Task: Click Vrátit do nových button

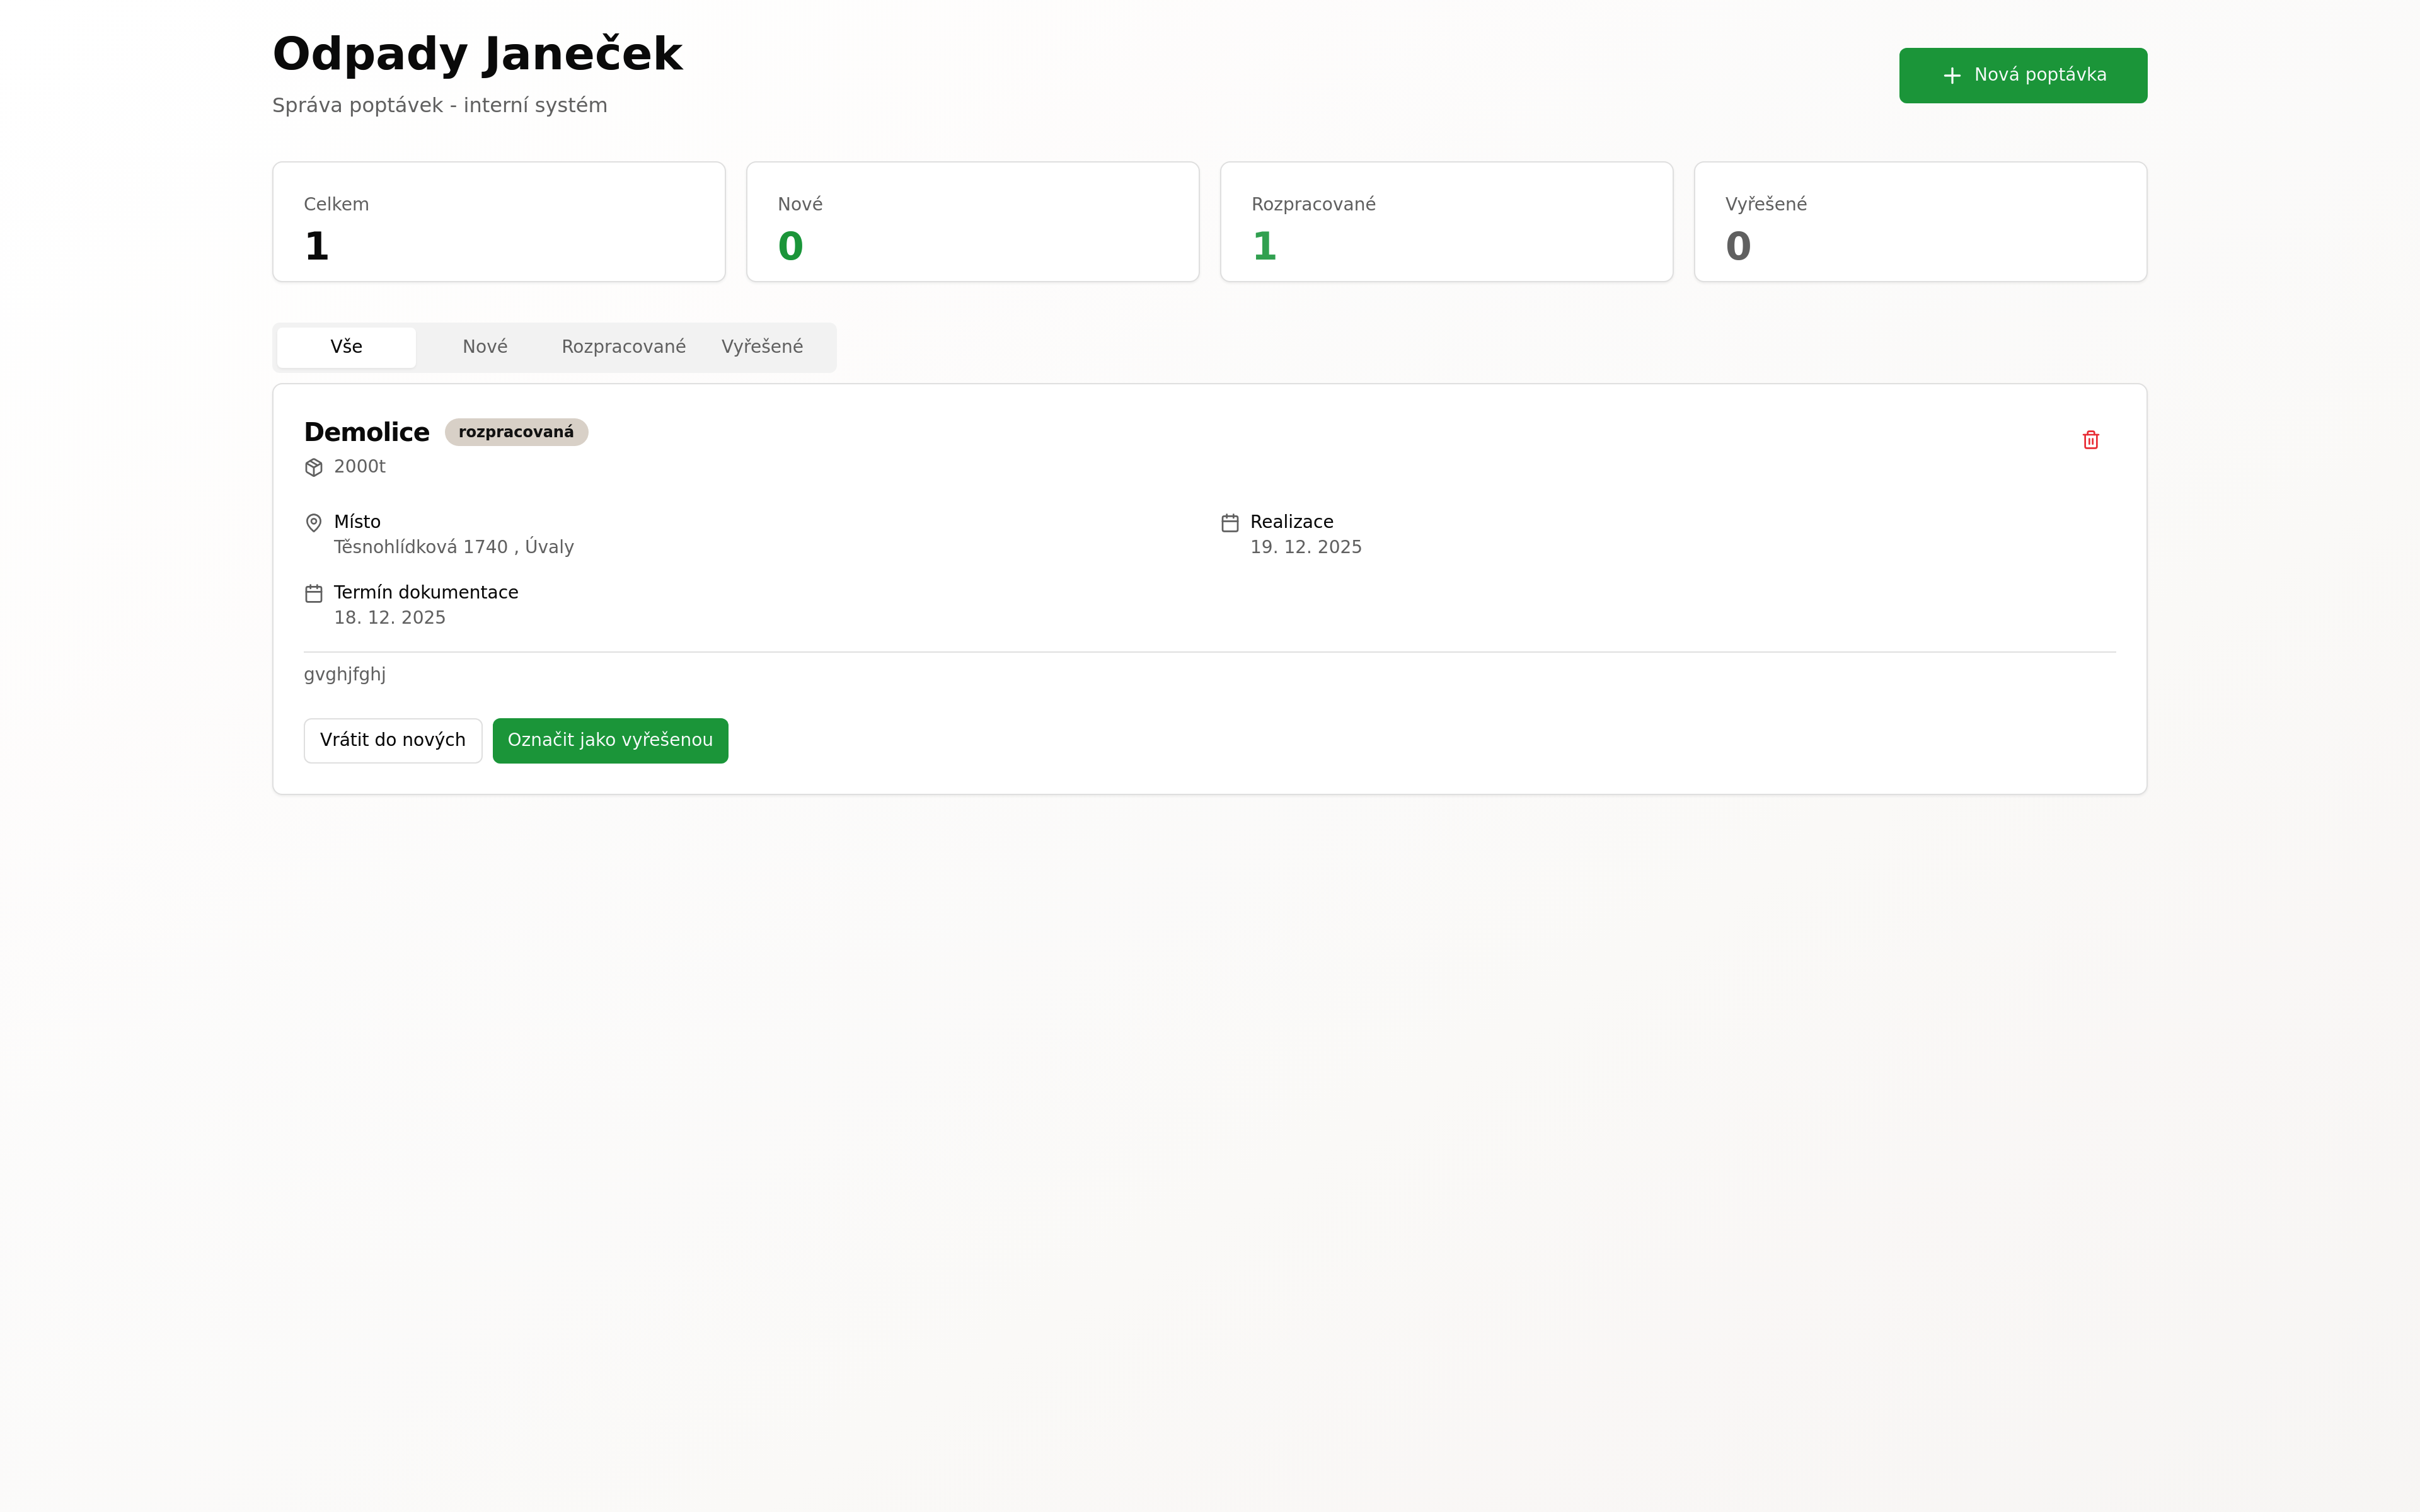Action: [393, 741]
